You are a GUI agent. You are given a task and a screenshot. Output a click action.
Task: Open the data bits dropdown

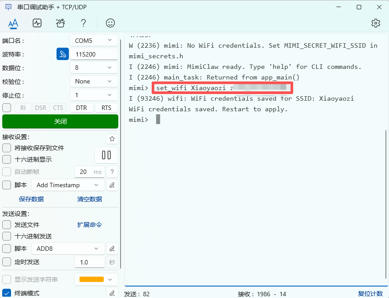click(94, 68)
